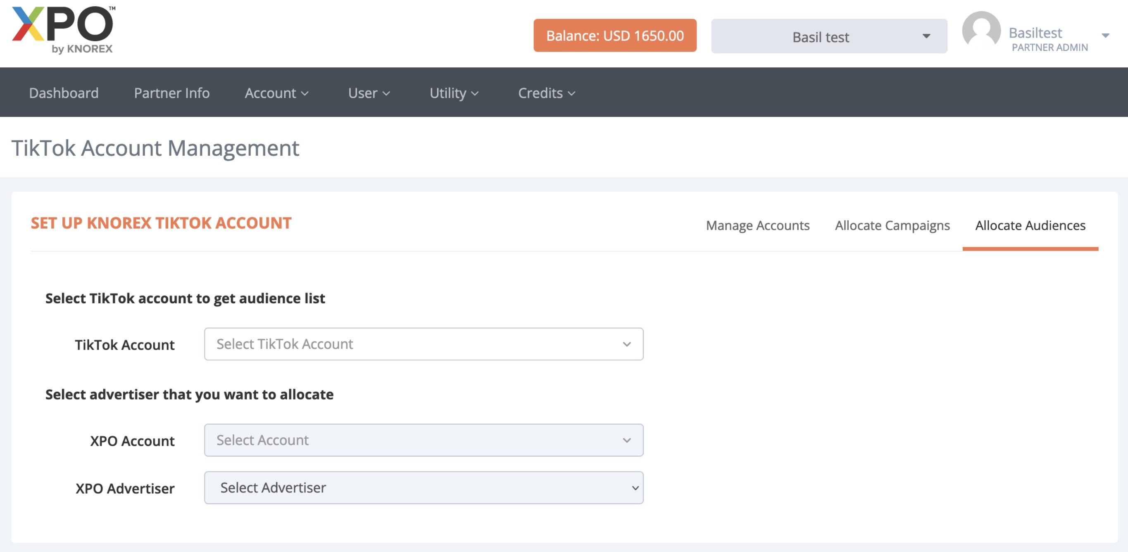Viewport: 1128px width, 552px height.
Task: Click the user avatar icon
Action: pos(981,30)
